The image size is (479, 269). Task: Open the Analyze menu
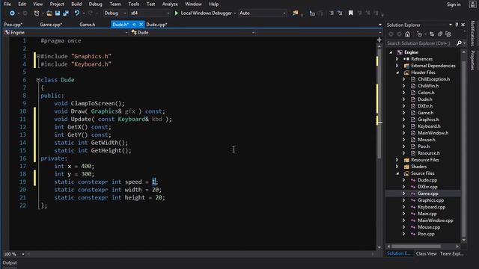pos(170,4)
